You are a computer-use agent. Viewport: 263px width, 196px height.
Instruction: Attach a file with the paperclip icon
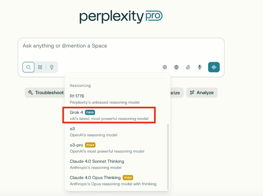pyautogui.click(x=188, y=67)
